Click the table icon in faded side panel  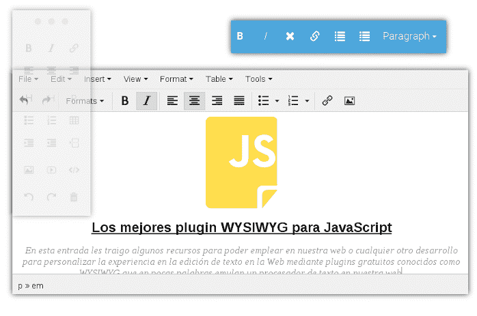pos(74,120)
